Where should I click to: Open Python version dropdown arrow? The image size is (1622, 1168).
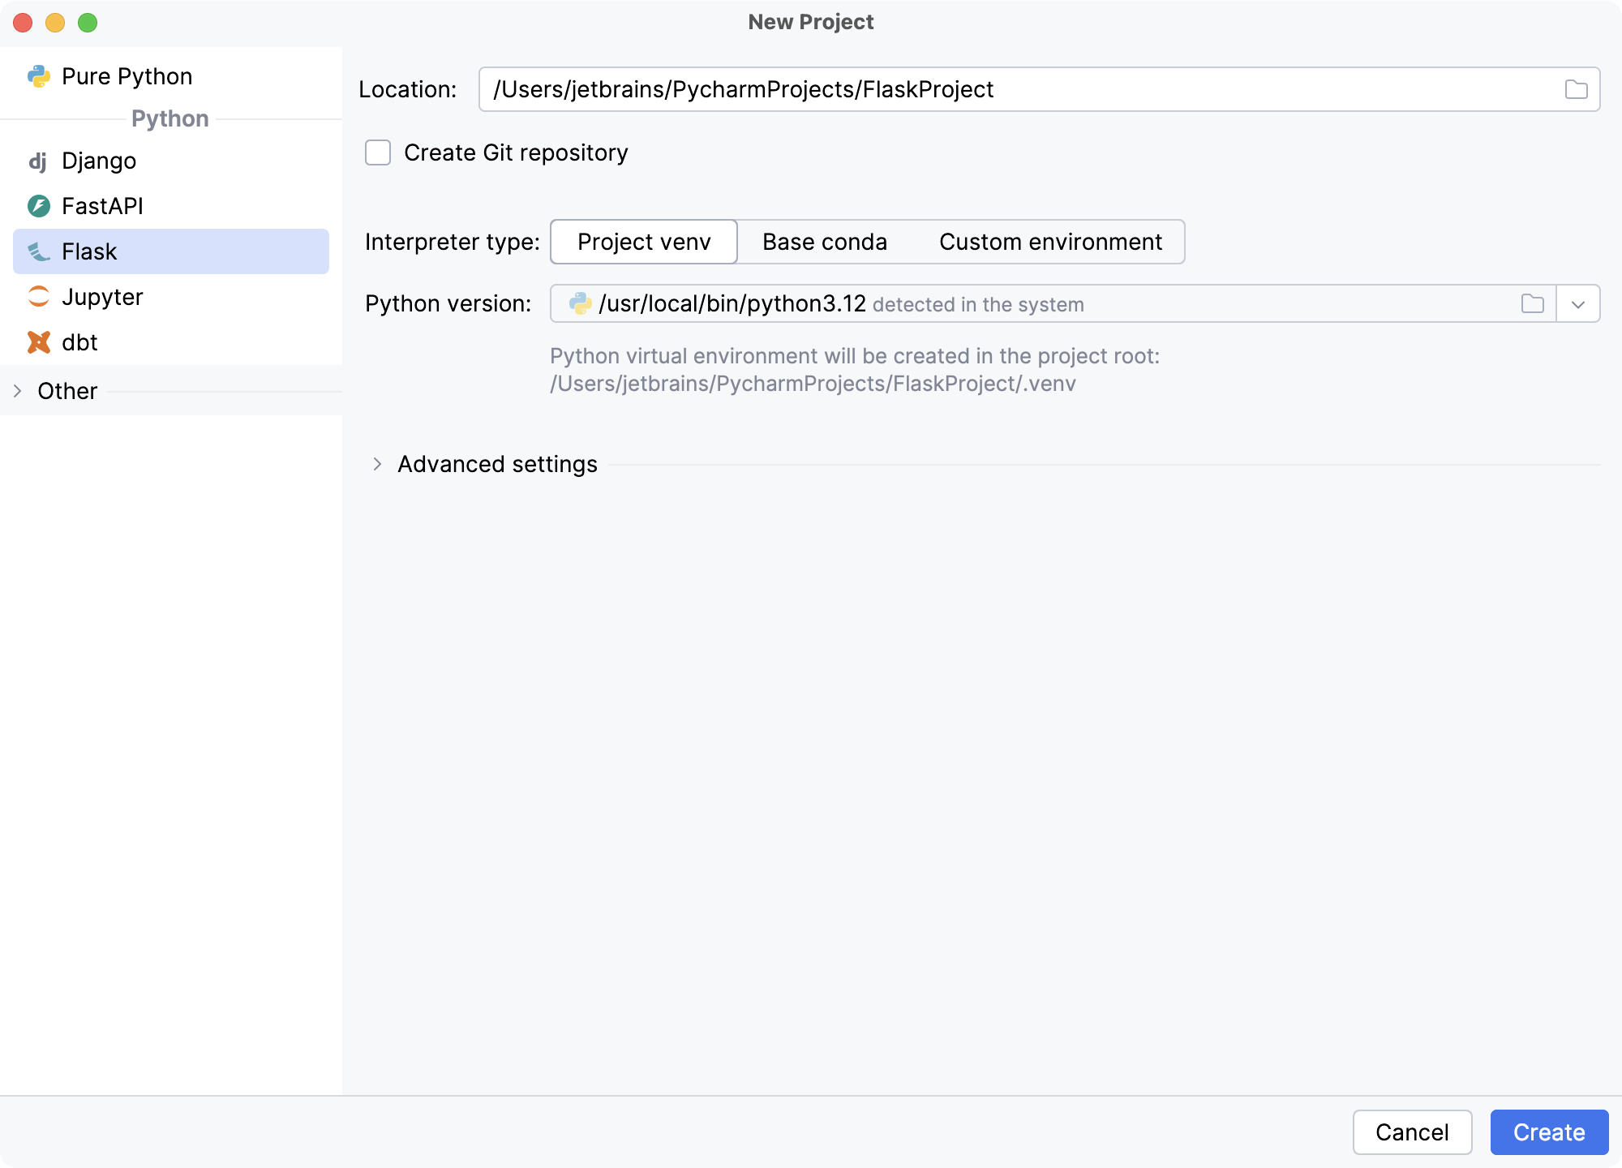(x=1578, y=304)
